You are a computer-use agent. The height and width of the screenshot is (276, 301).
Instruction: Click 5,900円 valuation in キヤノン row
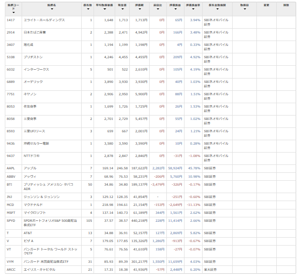tap(141, 94)
